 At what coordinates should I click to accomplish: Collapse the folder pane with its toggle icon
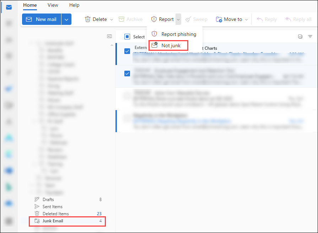pyautogui.click(x=109, y=36)
